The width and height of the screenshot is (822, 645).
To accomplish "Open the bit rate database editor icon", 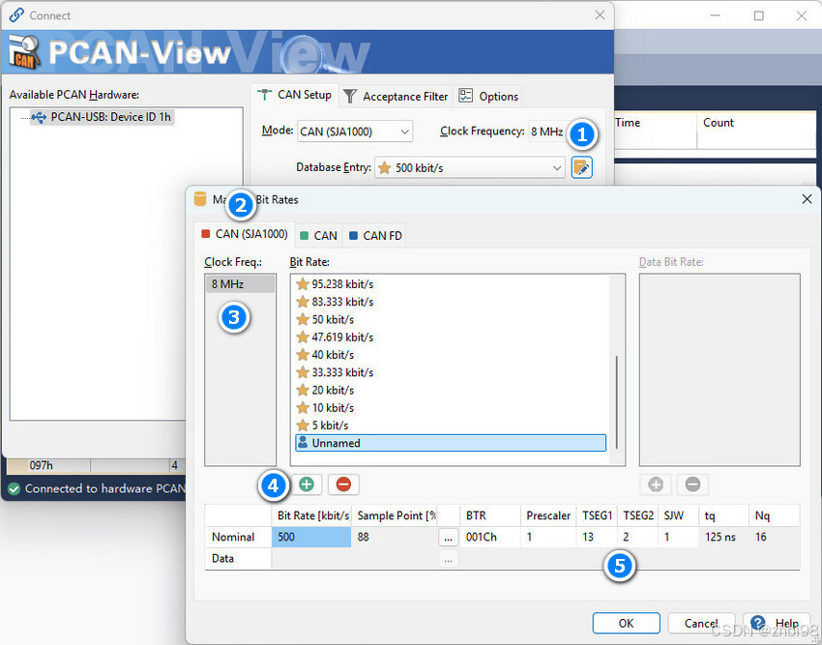I will (x=581, y=168).
